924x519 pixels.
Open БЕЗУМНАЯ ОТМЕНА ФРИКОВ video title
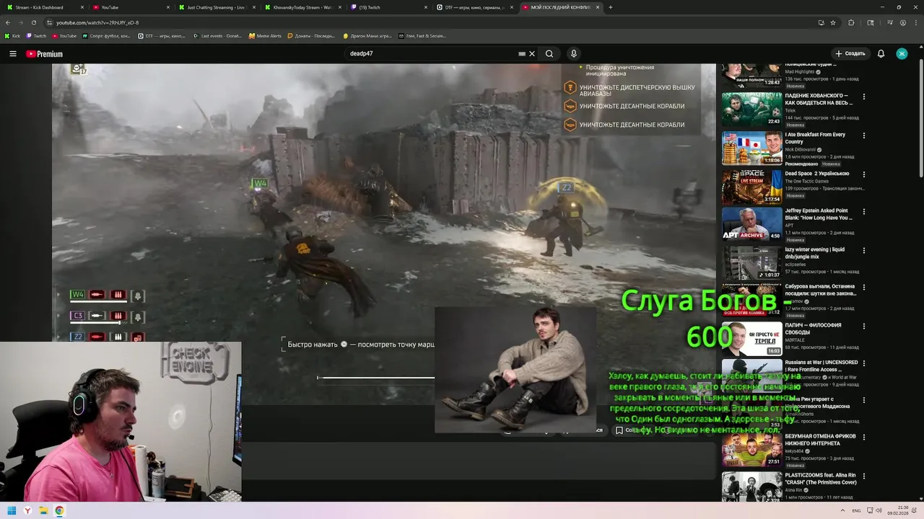click(820, 440)
